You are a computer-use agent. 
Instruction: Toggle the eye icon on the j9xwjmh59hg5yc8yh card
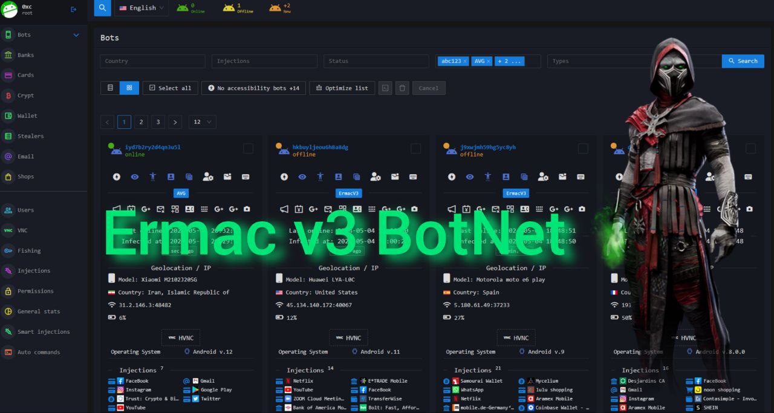click(469, 177)
